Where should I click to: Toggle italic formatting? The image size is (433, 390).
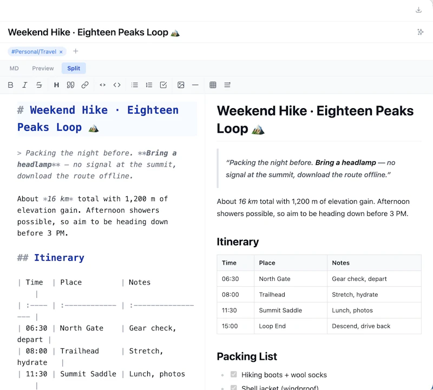[25, 85]
